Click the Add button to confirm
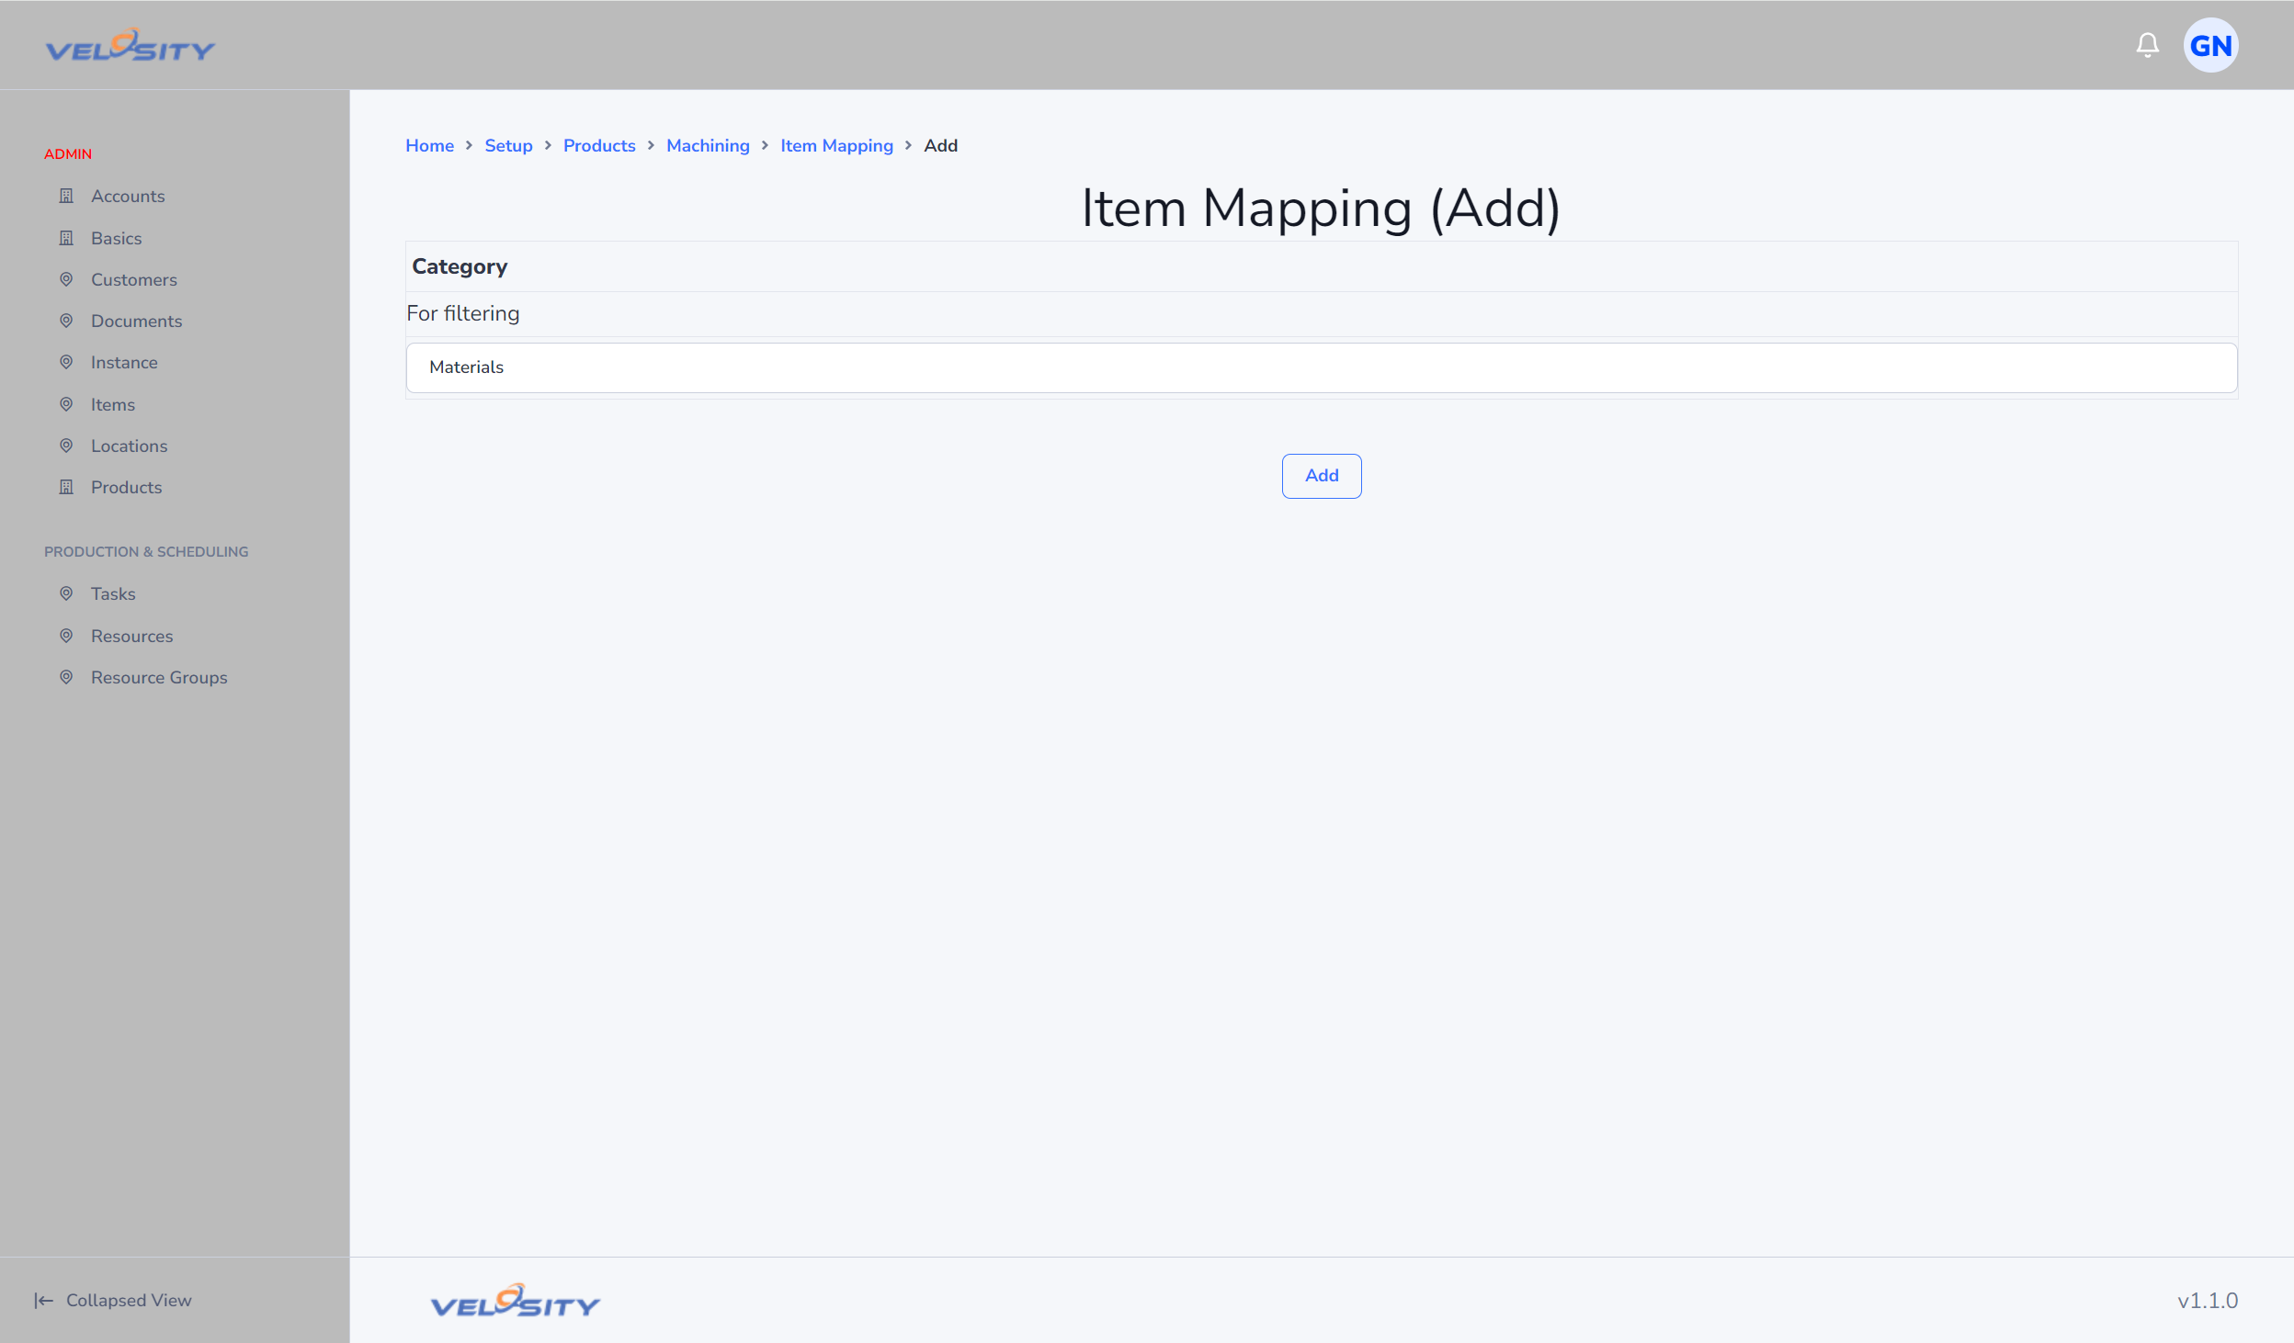The image size is (2294, 1343). 1322,475
